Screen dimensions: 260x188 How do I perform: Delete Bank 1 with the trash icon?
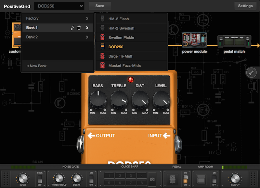(x=79, y=28)
